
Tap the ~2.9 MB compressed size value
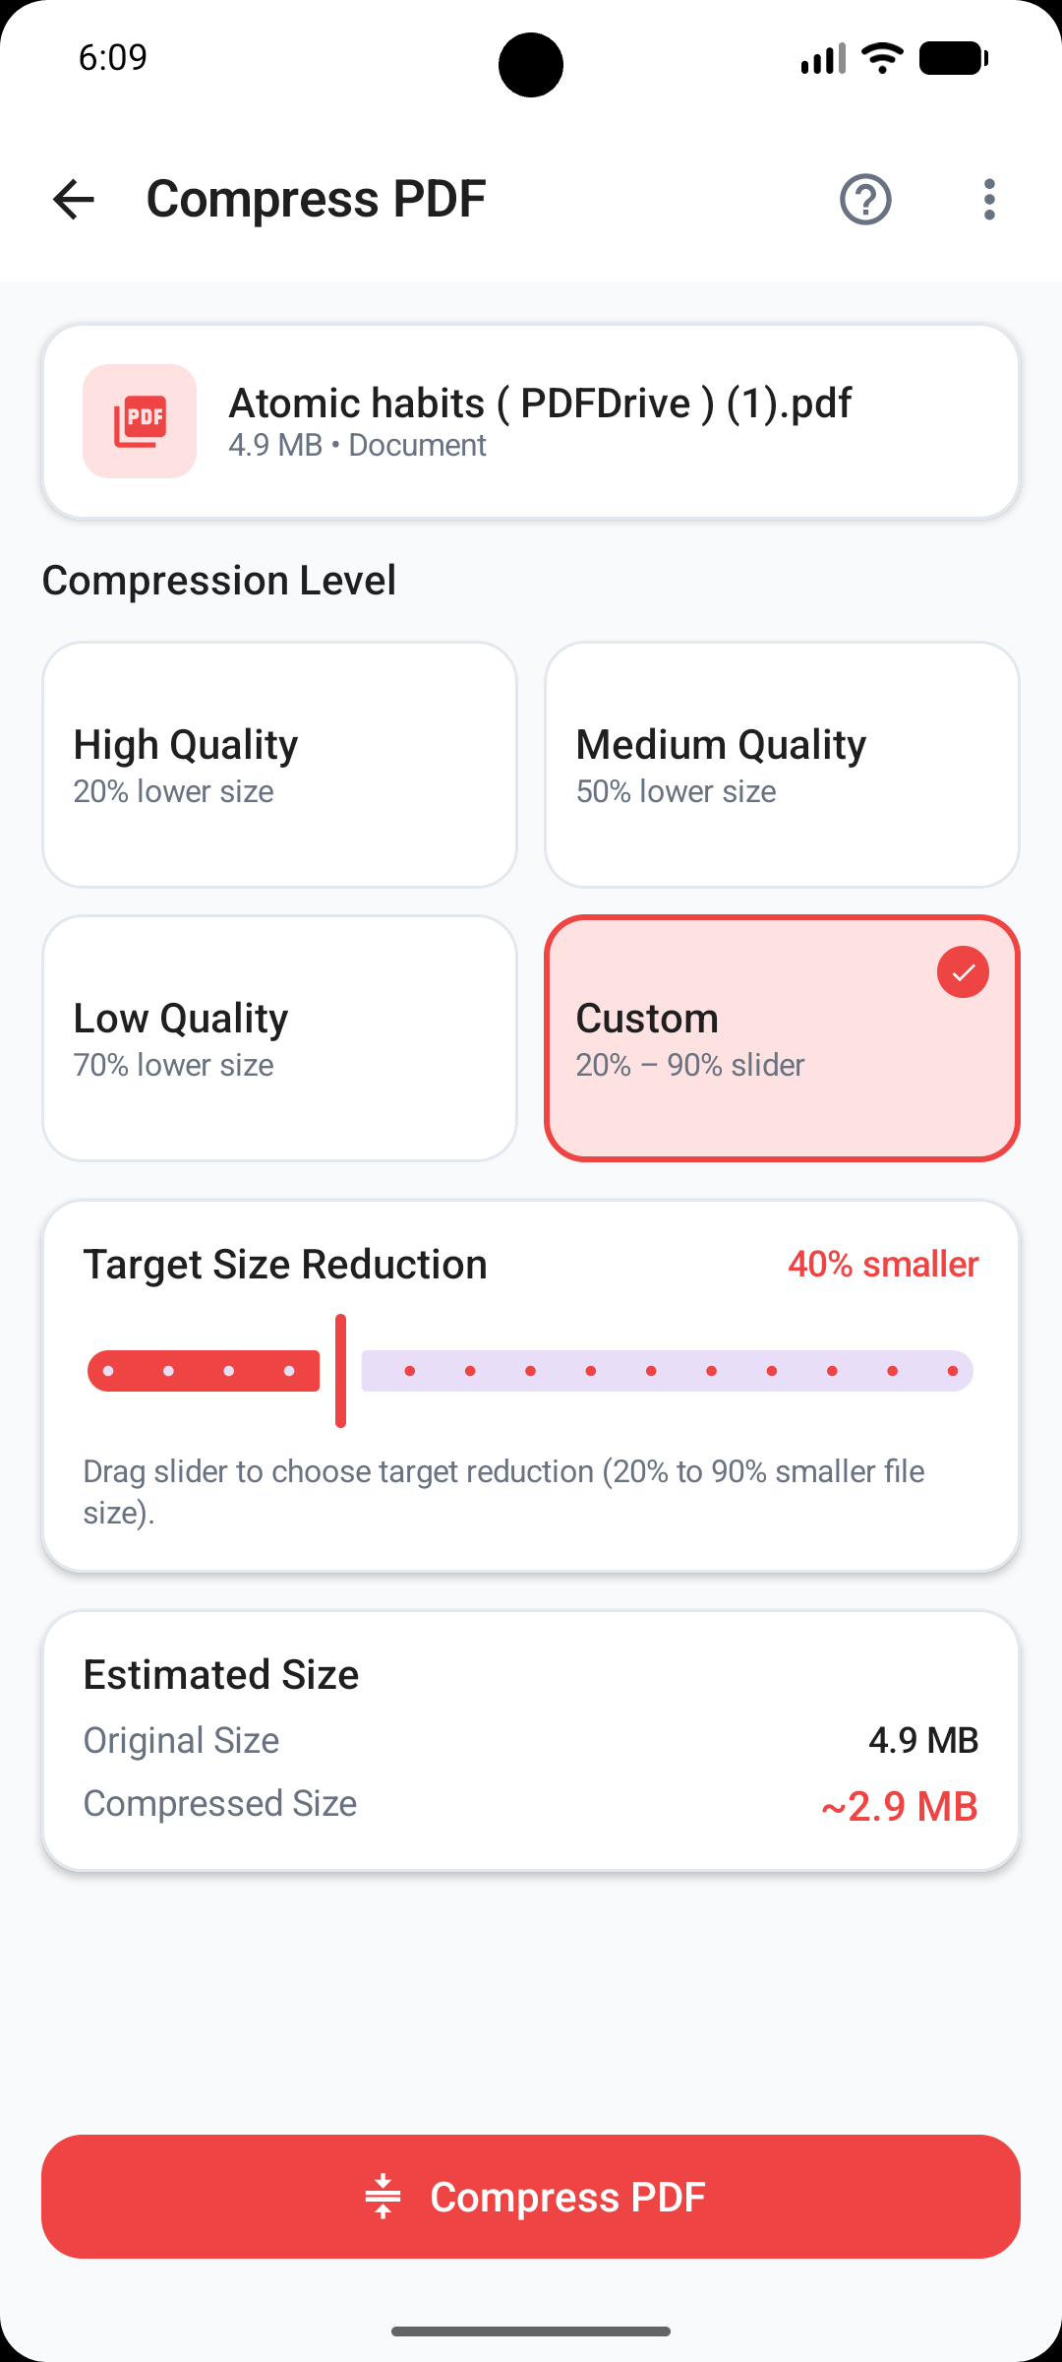pyautogui.click(x=900, y=1806)
